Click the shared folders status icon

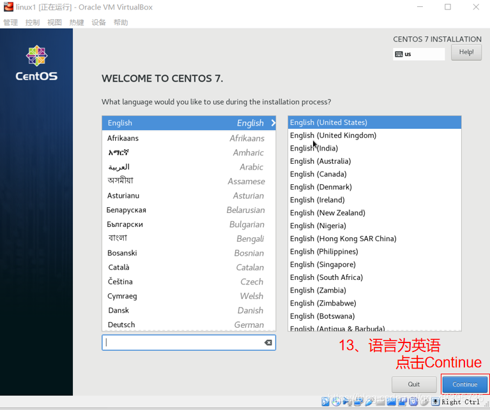(x=381, y=402)
